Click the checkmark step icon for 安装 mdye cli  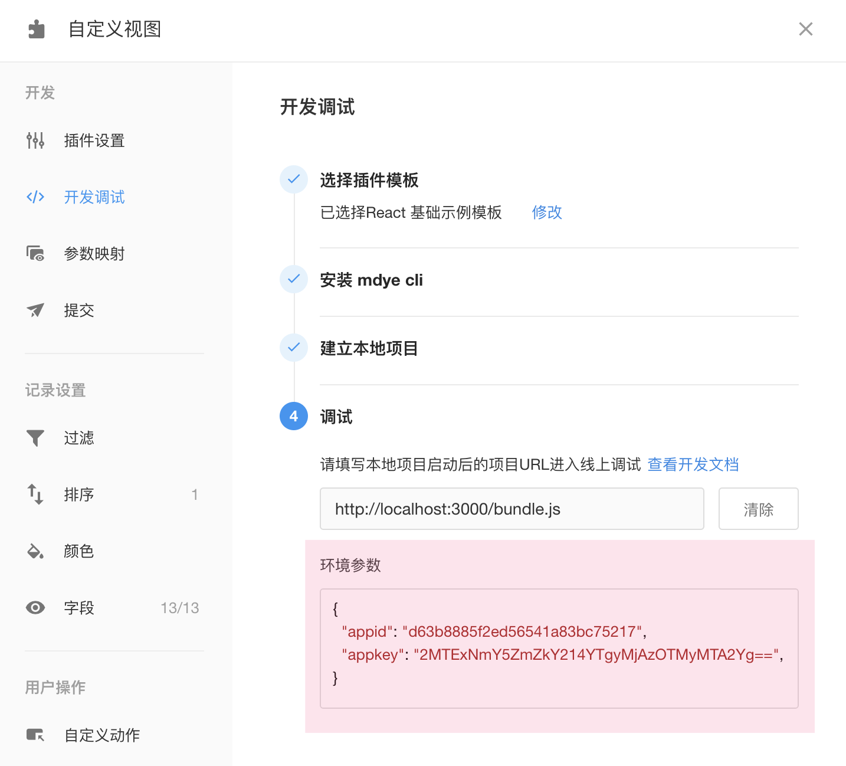coord(294,279)
